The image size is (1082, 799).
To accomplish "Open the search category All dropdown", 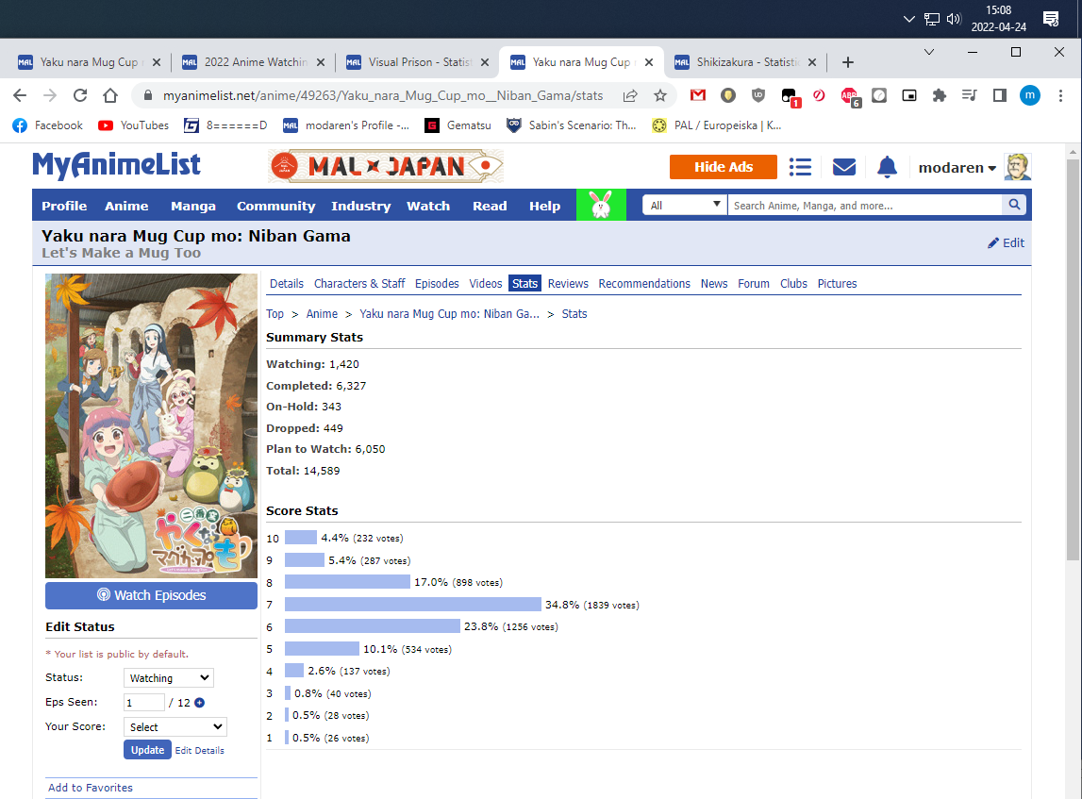I will [x=685, y=205].
